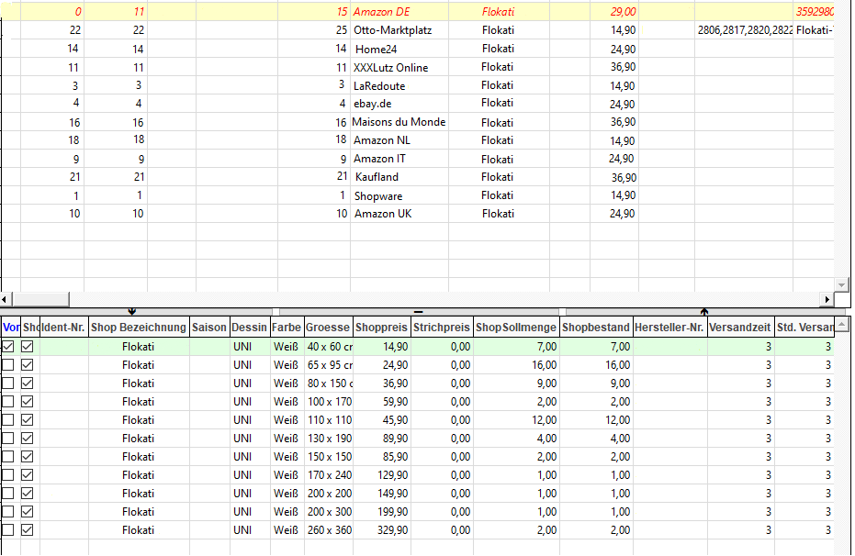The height and width of the screenshot is (556, 855).
Task: Click the 29,00 price in the Amazon DE row
Action: [623, 12]
